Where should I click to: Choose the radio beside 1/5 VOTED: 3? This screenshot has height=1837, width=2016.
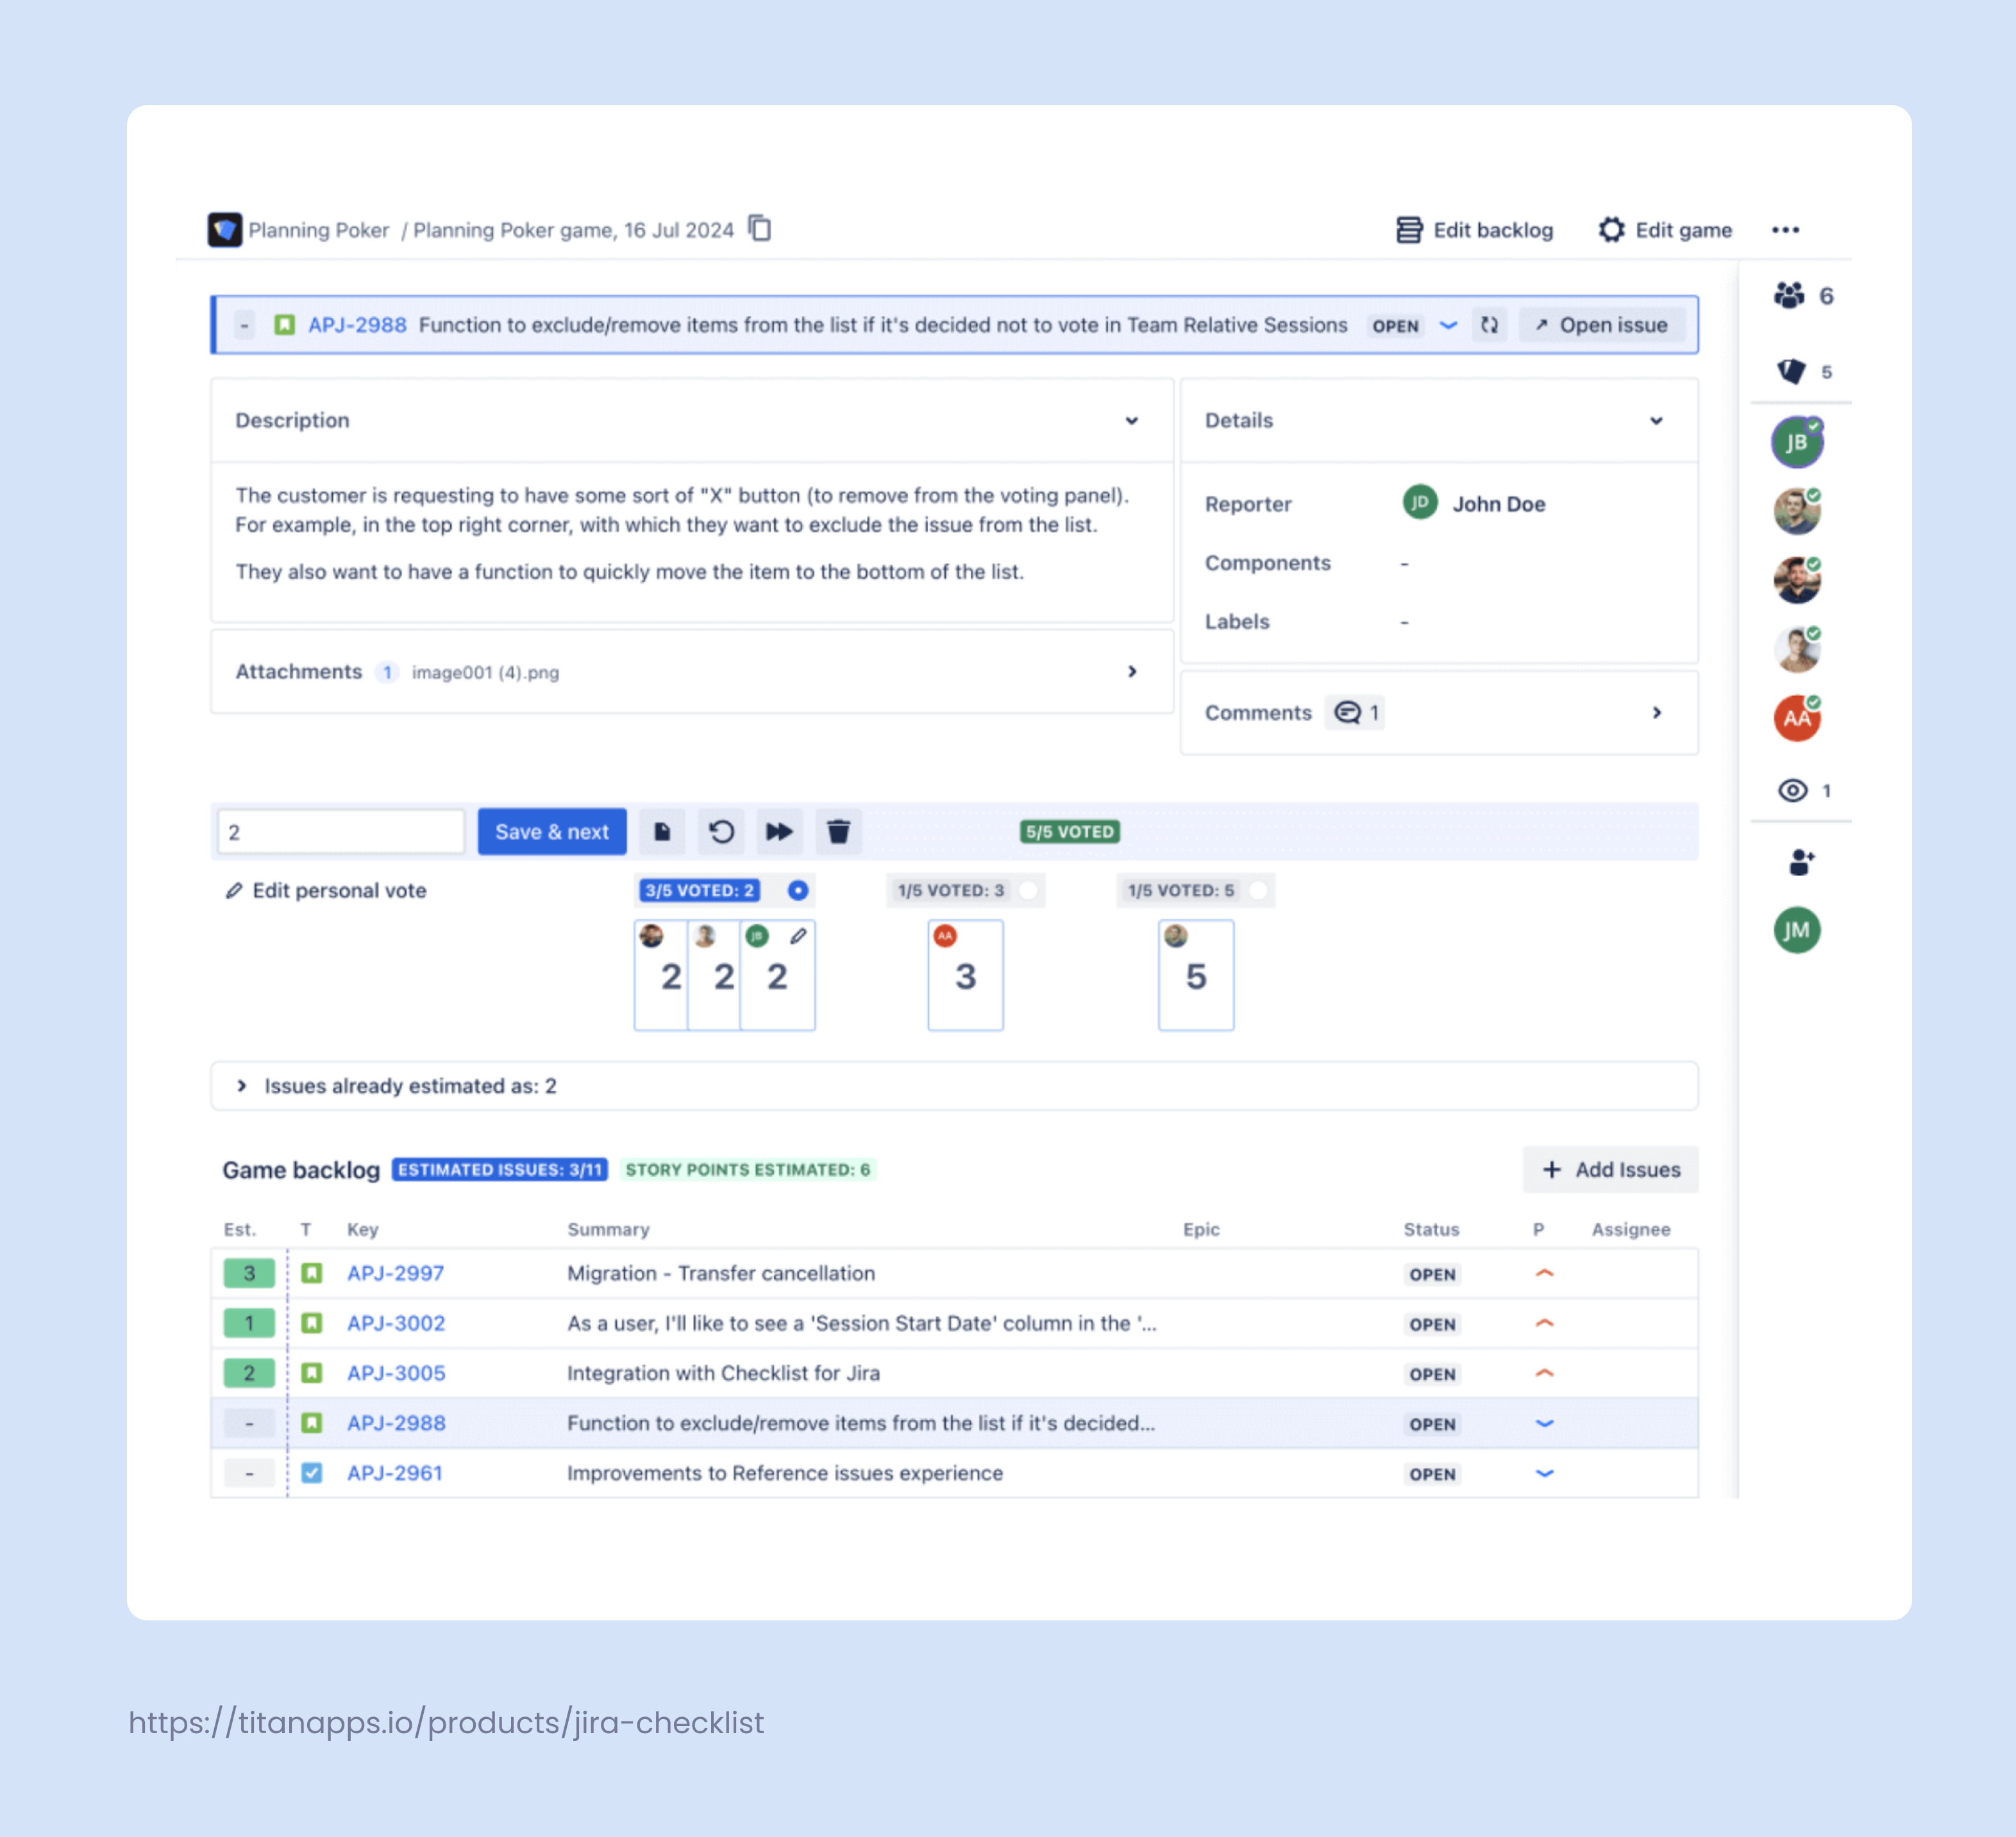(1029, 890)
